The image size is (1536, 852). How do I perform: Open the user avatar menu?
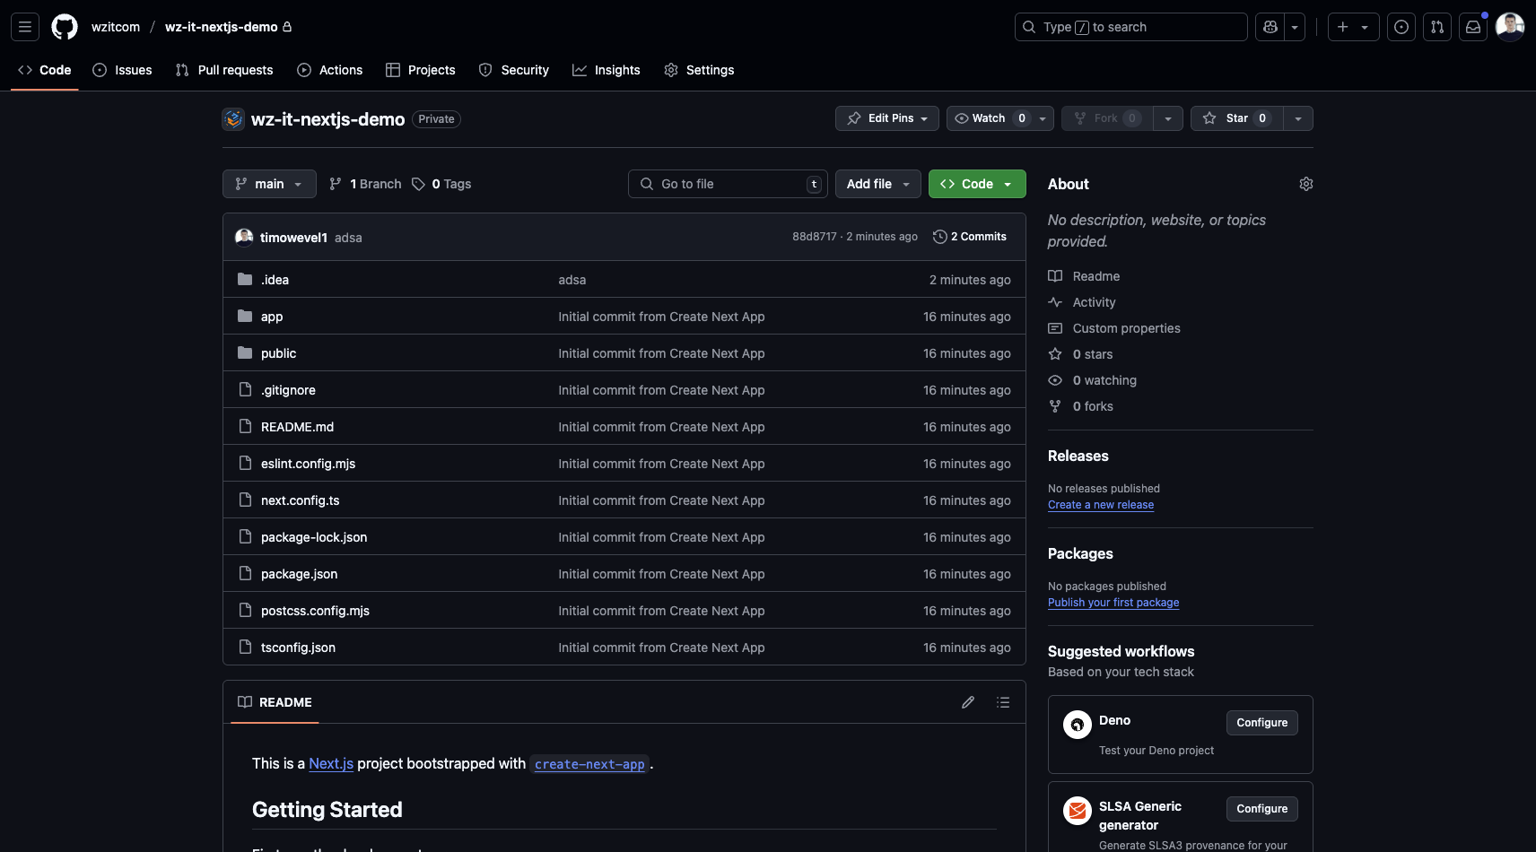[1510, 27]
